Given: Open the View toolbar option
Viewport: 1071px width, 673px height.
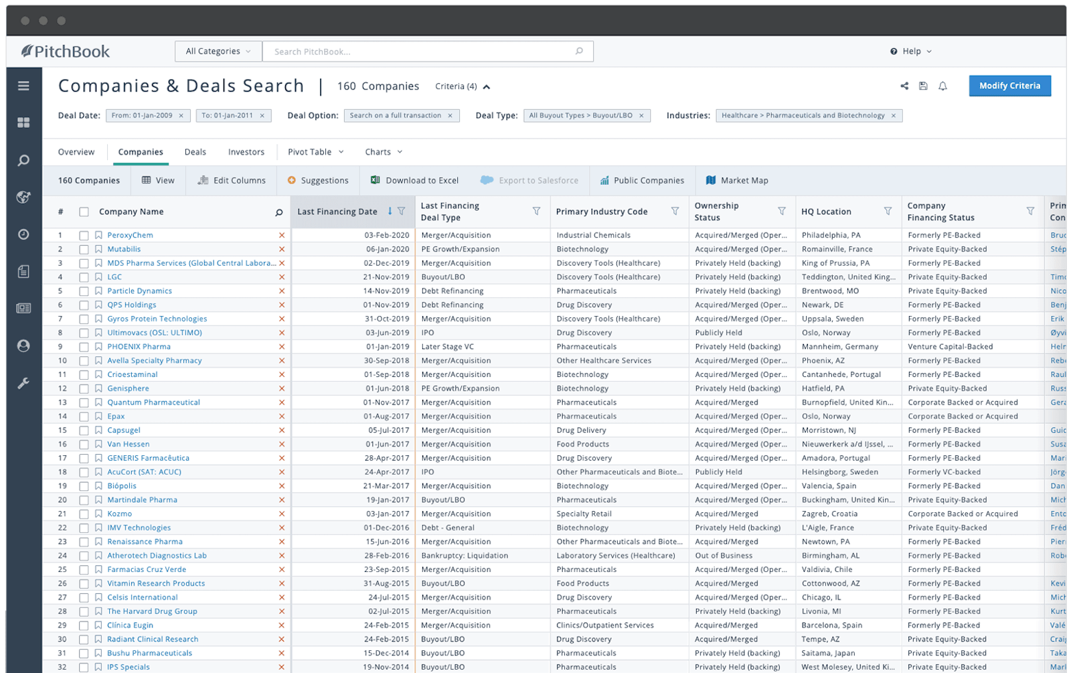Looking at the screenshot, I should (158, 180).
